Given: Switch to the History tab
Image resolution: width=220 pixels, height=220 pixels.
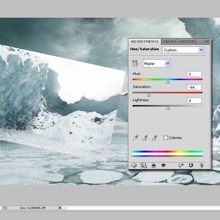Looking at the screenshot, I should 187,42.
